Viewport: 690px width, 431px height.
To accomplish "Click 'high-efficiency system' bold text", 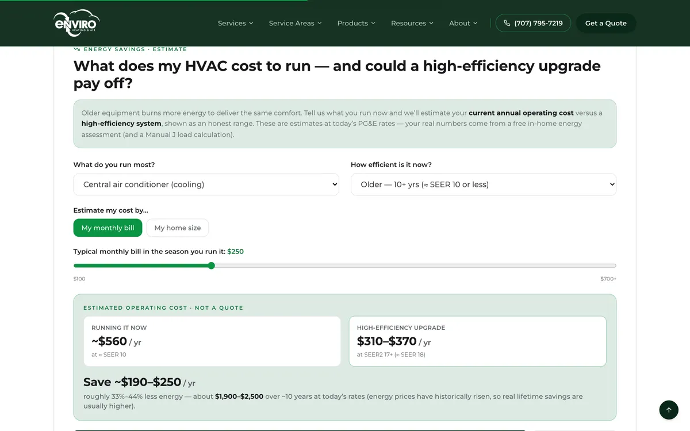I will tap(121, 124).
